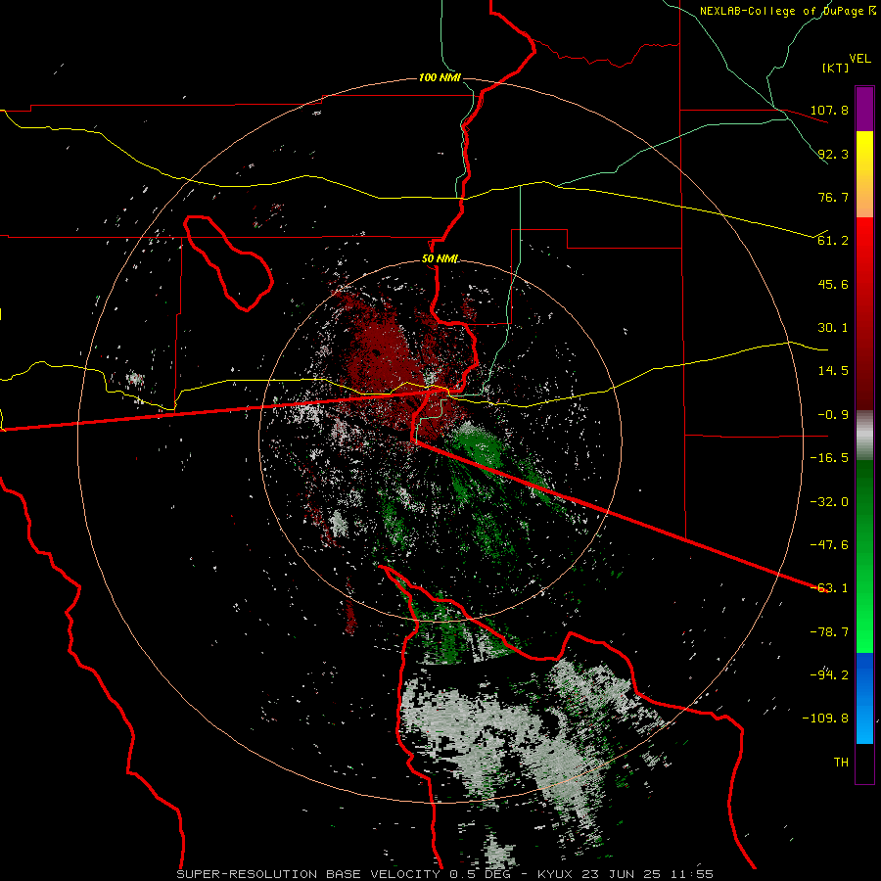Select the 14.5 scale value
Image resolution: width=881 pixels, height=881 pixels.
[x=833, y=371]
